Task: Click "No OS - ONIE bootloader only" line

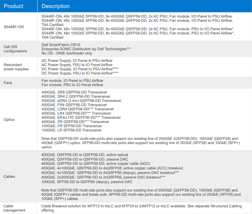Action: click(x=67, y=53)
